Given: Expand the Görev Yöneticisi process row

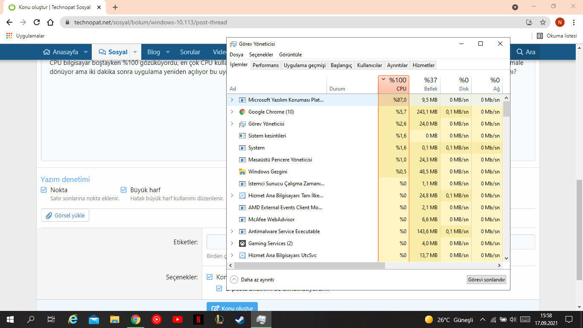Looking at the screenshot, I should [x=232, y=124].
